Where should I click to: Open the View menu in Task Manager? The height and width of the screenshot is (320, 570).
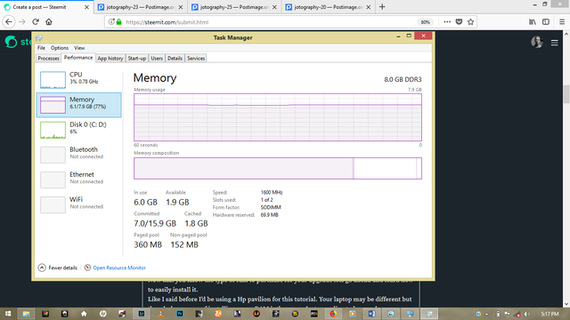(x=79, y=48)
